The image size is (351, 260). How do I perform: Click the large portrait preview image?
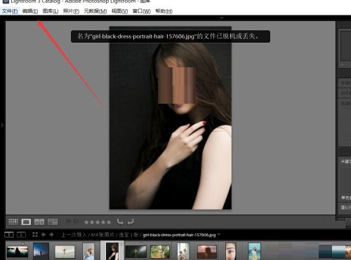[171, 118]
